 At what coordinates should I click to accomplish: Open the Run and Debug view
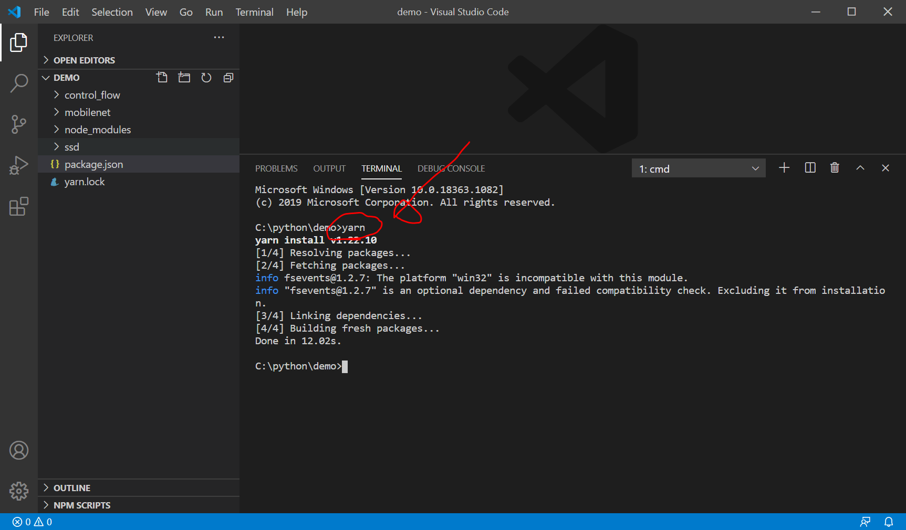point(19,165)
